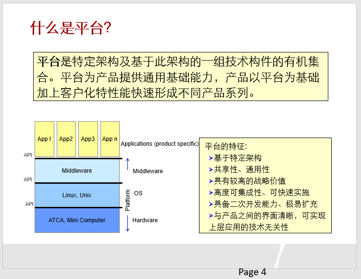The width and height of the screenshot is (361, 279).
Task: Click the App n block
Action: pyautogui.click(x=110, y=139)
